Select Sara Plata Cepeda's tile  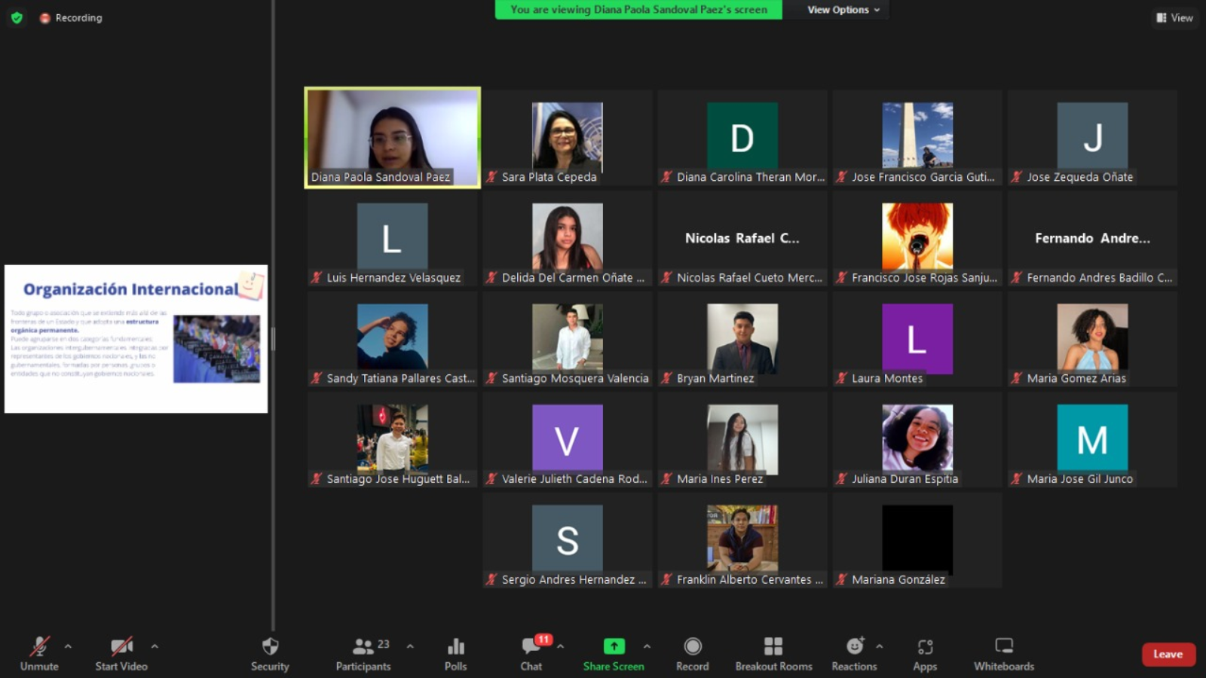point(568,137)
